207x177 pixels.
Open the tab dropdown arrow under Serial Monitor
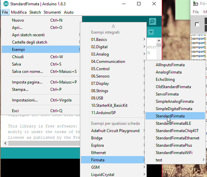coord(151,32)
